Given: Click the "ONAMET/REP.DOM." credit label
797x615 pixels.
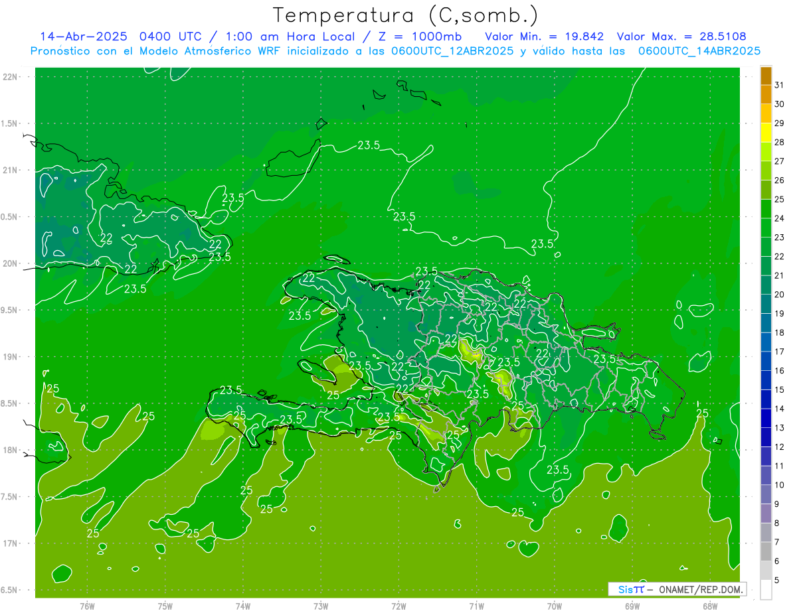Looking at the screenshot, I should click(x=701, y=589).
